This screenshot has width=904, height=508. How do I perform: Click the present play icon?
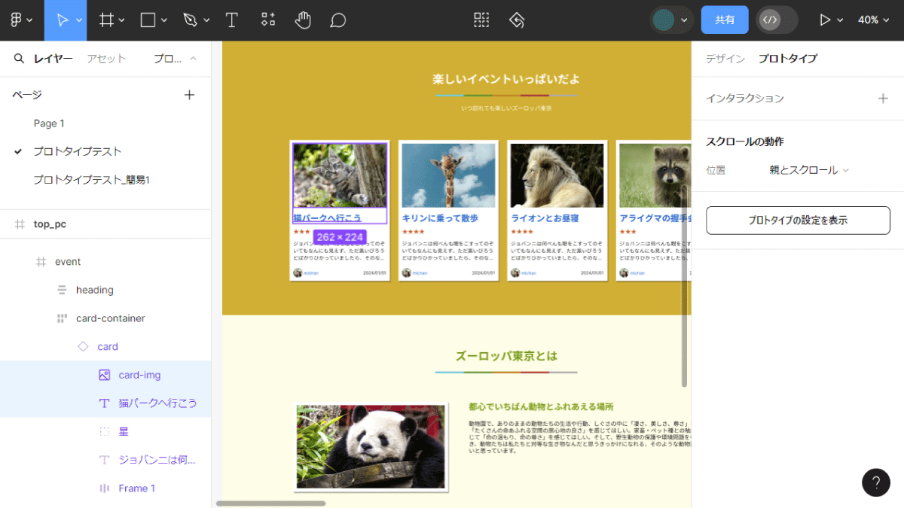(x=825, y=20)
